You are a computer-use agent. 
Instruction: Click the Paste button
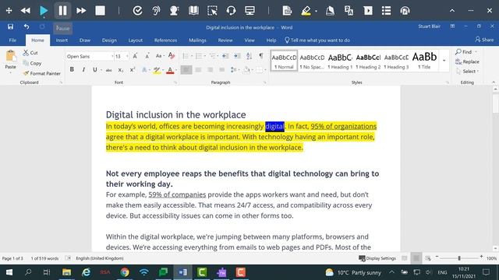click(10, 61)
